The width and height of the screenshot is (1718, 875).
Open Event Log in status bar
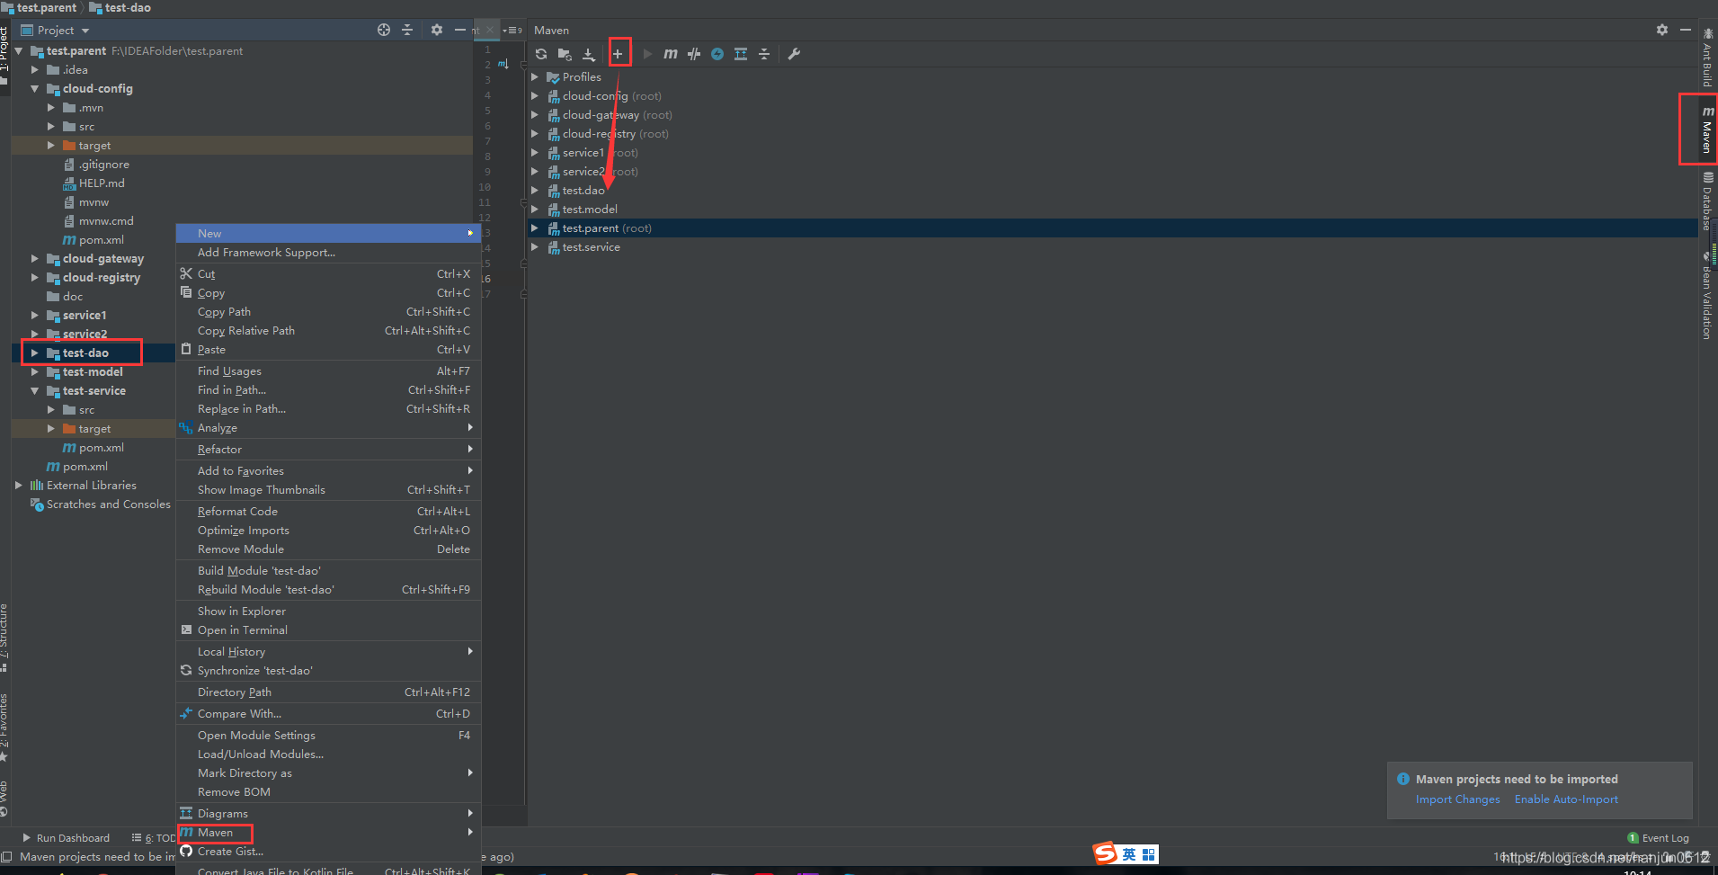pyautogui.click(x=1658, y=838)
